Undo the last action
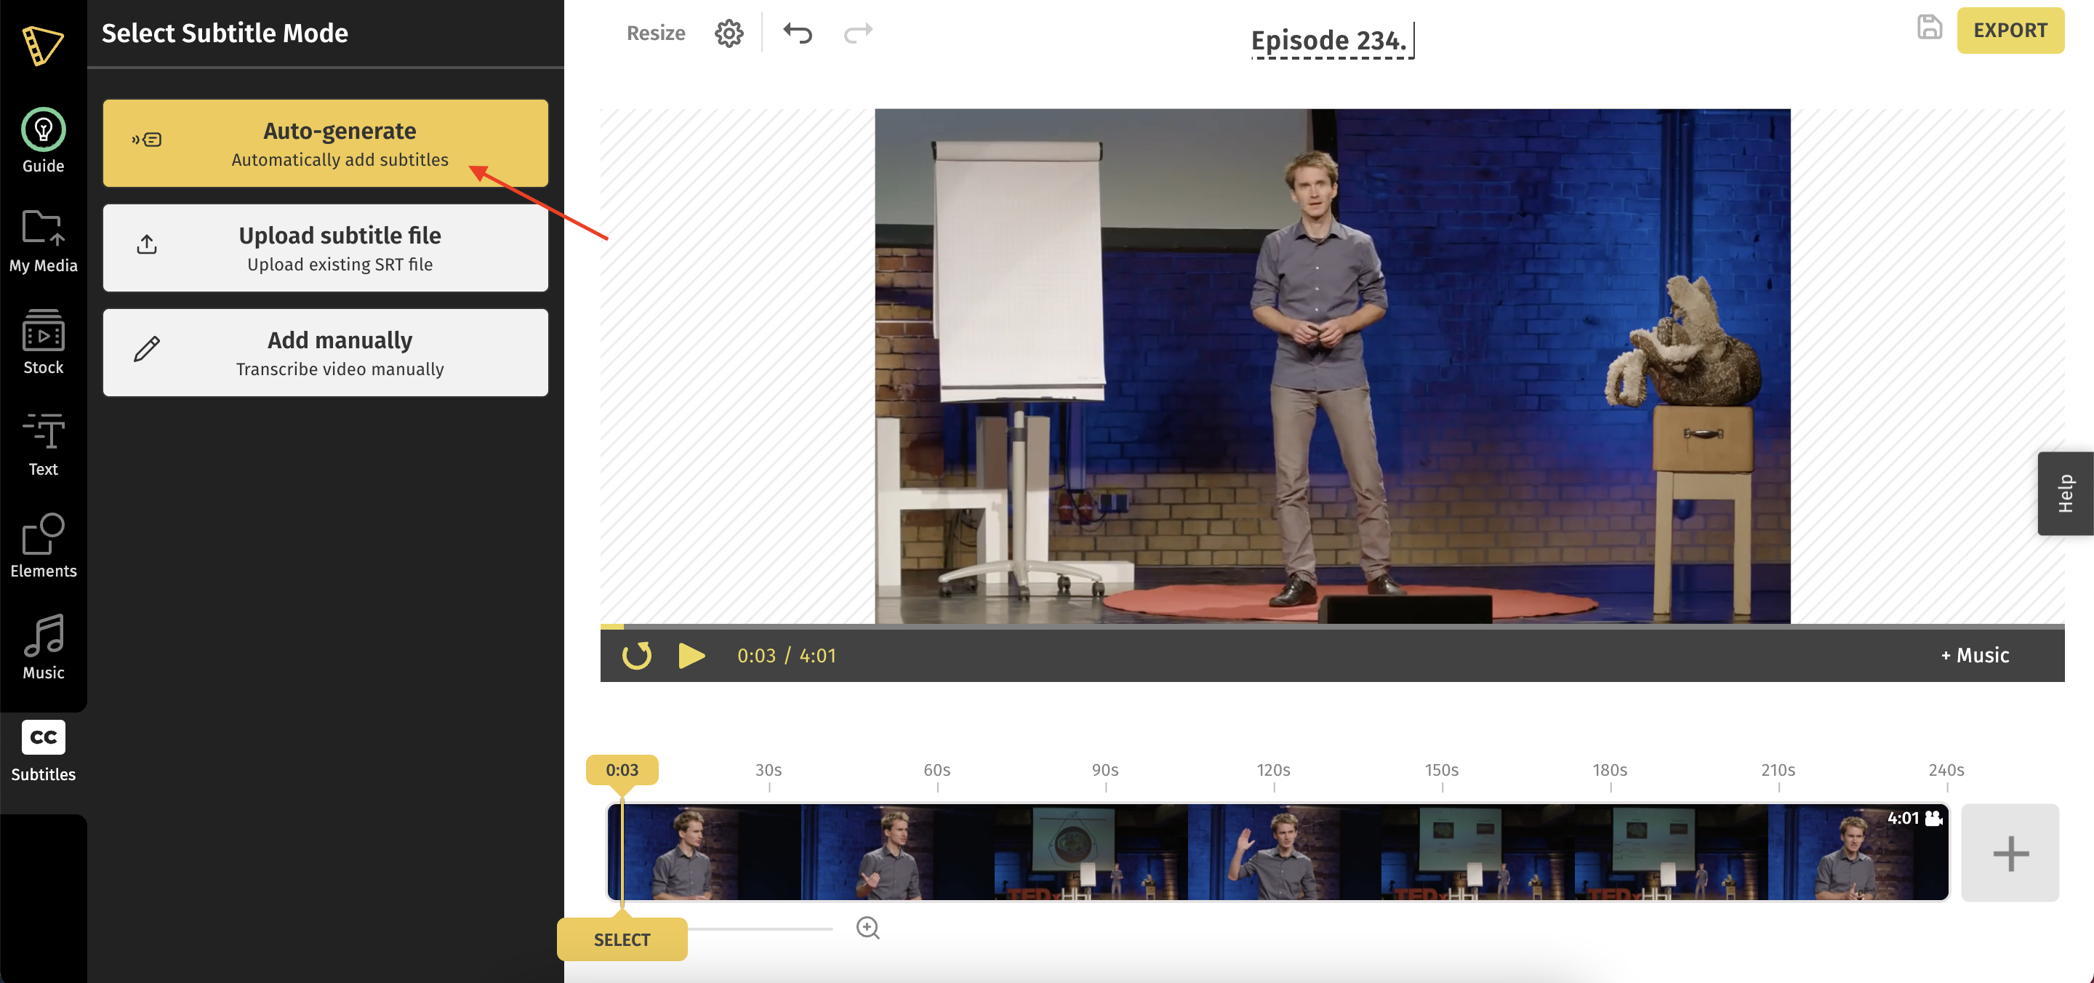The height and width of the screenshot is (983, 2094). point(798,33)
